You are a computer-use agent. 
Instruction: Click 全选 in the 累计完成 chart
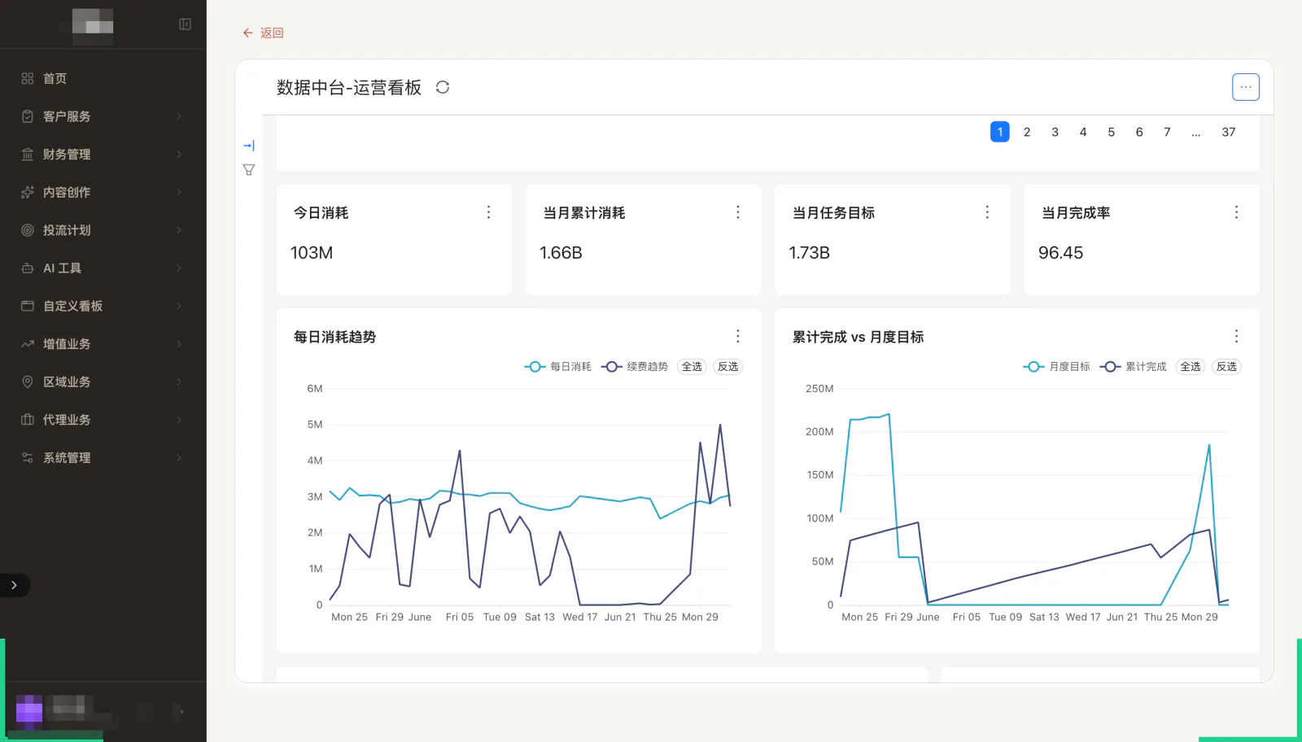(x=1191, y=367)
